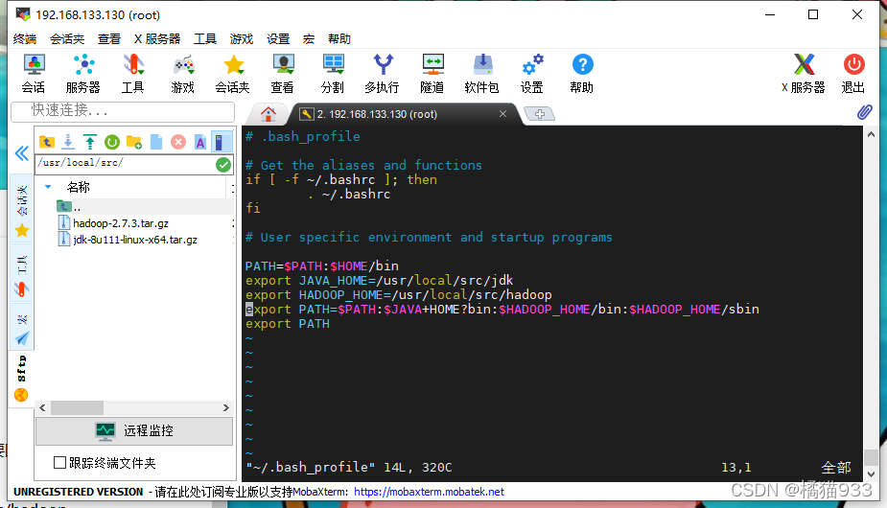Click the remote monitoring (远程监控) button

point(134,431)
